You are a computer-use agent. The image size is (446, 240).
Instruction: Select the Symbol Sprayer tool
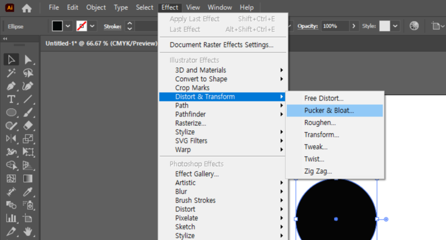(28, 205)
